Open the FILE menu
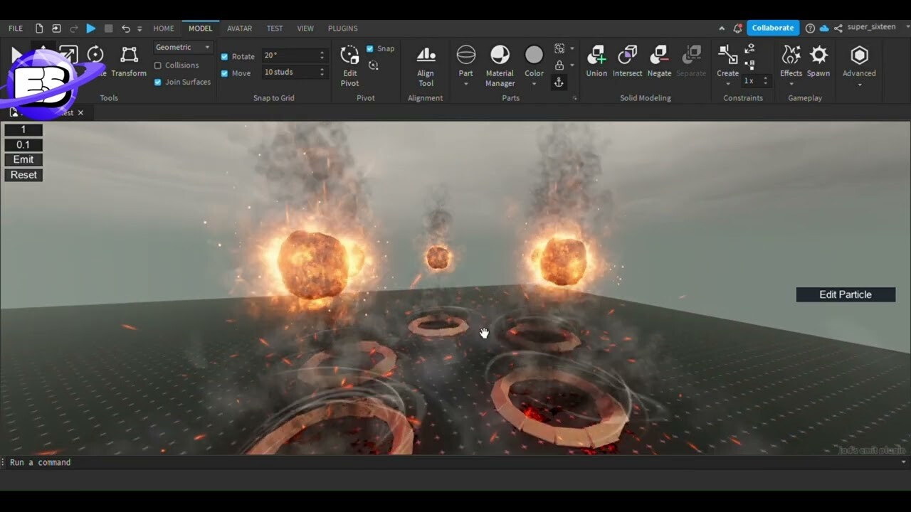Image resolution: width=911 pixels, height=512 pixels. [x=15, y=28]
